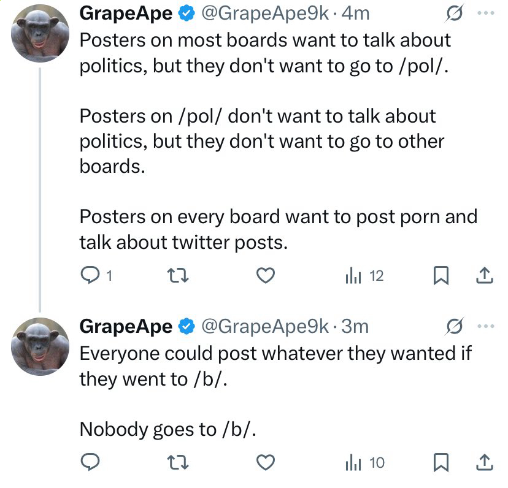Click the chimp avatar on the second tweet
The height and width of the screenshot is (488, 508).
coord(40,346)
